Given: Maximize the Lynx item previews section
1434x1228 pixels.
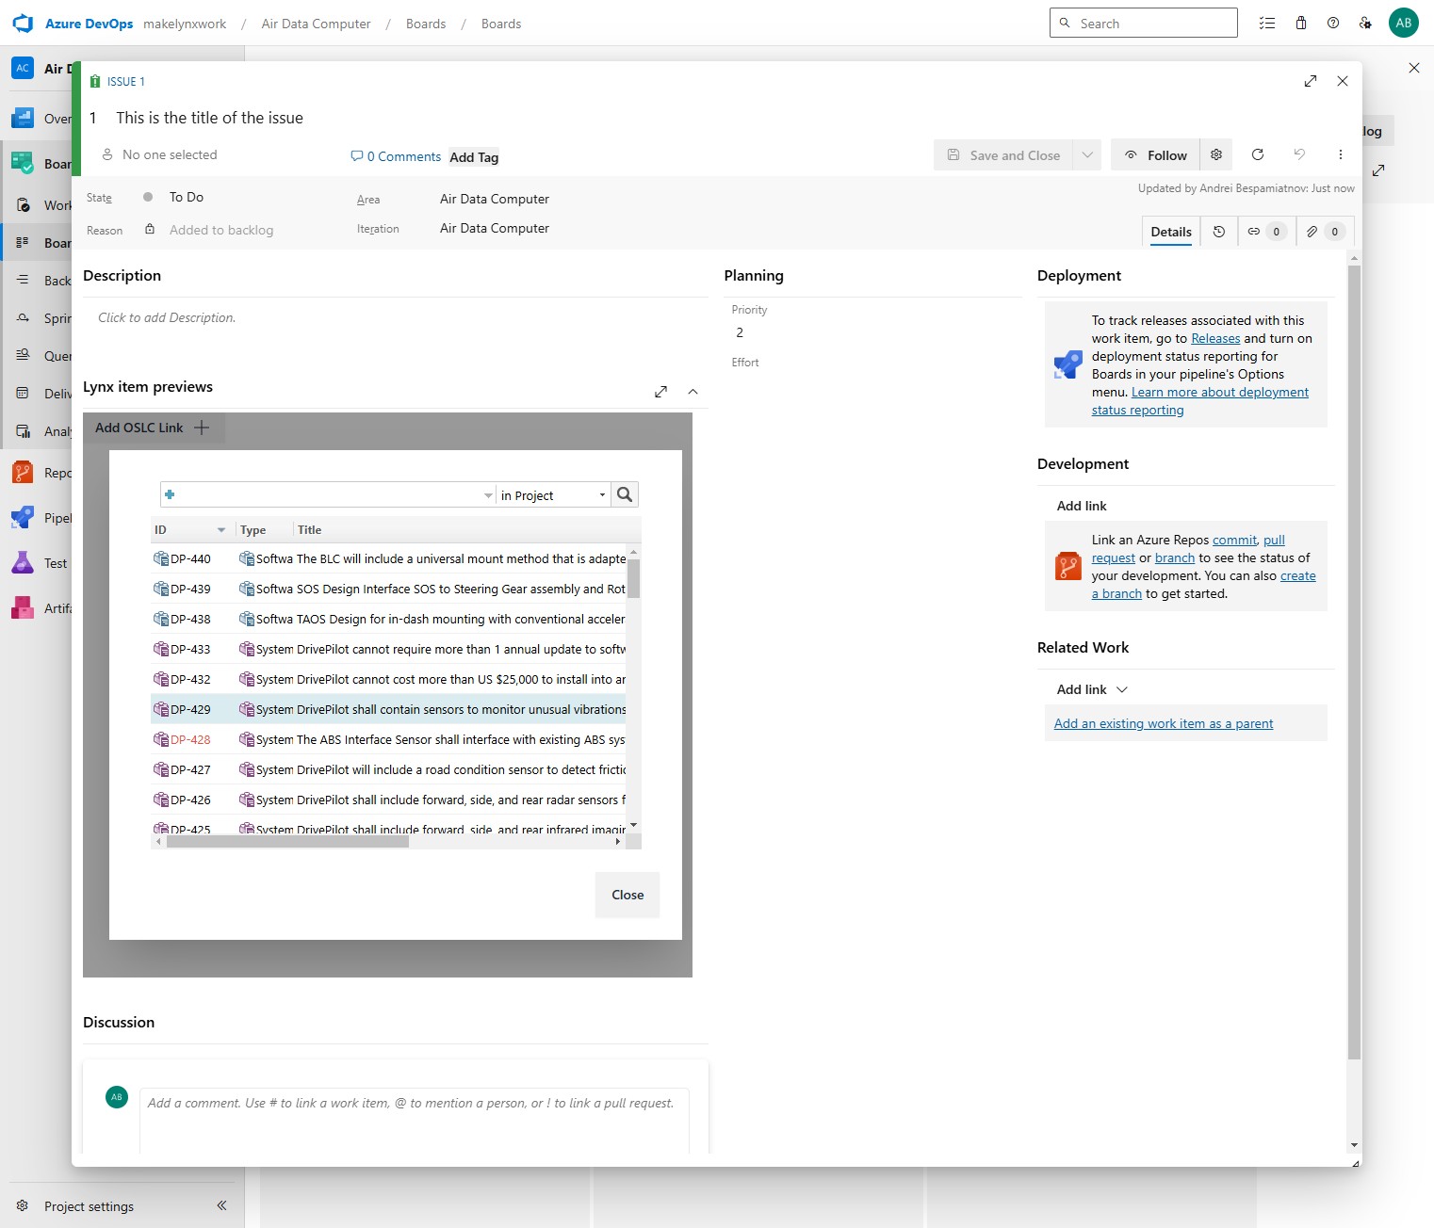Looking at the screenshot, I should coord(661,392).
